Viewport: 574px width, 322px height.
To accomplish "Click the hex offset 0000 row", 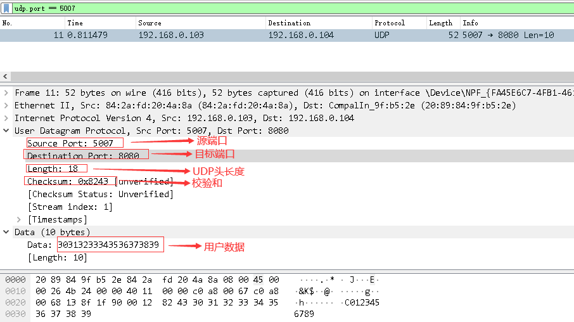I will pyautogui.click(x=15, y=280).
